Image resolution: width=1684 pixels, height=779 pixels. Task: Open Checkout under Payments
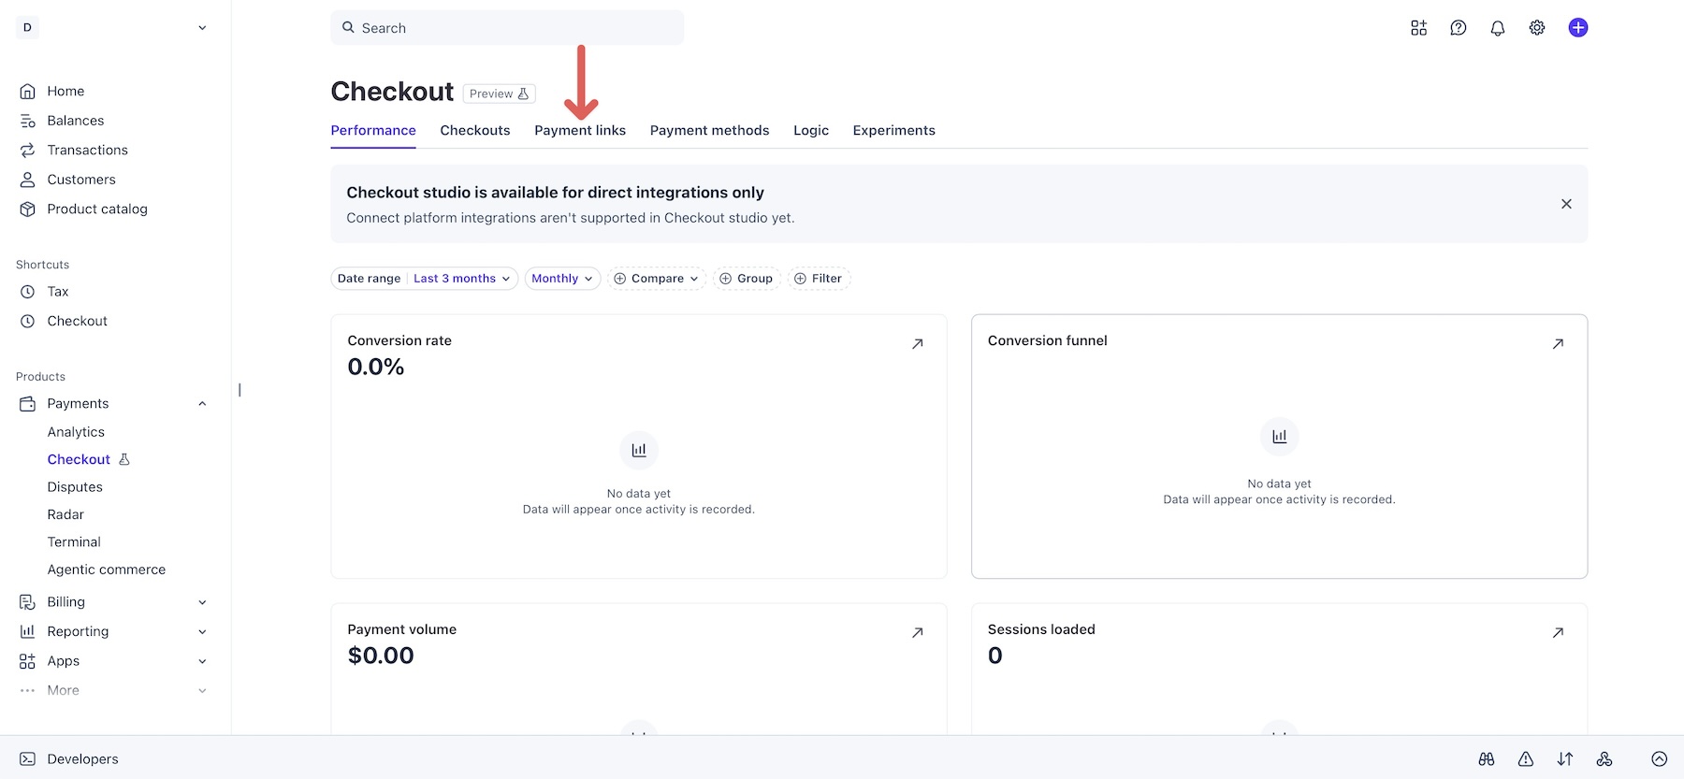(79, 460)
